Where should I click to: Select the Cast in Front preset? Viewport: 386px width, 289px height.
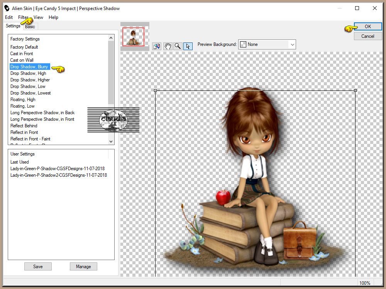(x=22, y=54)
